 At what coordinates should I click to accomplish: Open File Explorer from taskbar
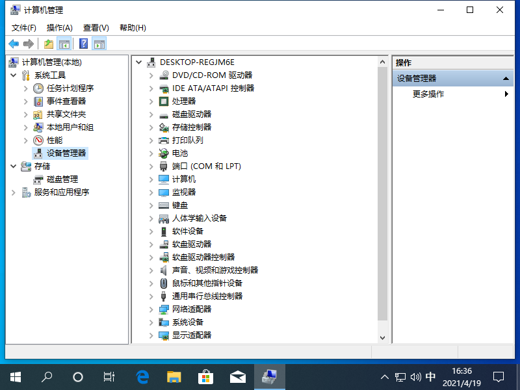174,377
